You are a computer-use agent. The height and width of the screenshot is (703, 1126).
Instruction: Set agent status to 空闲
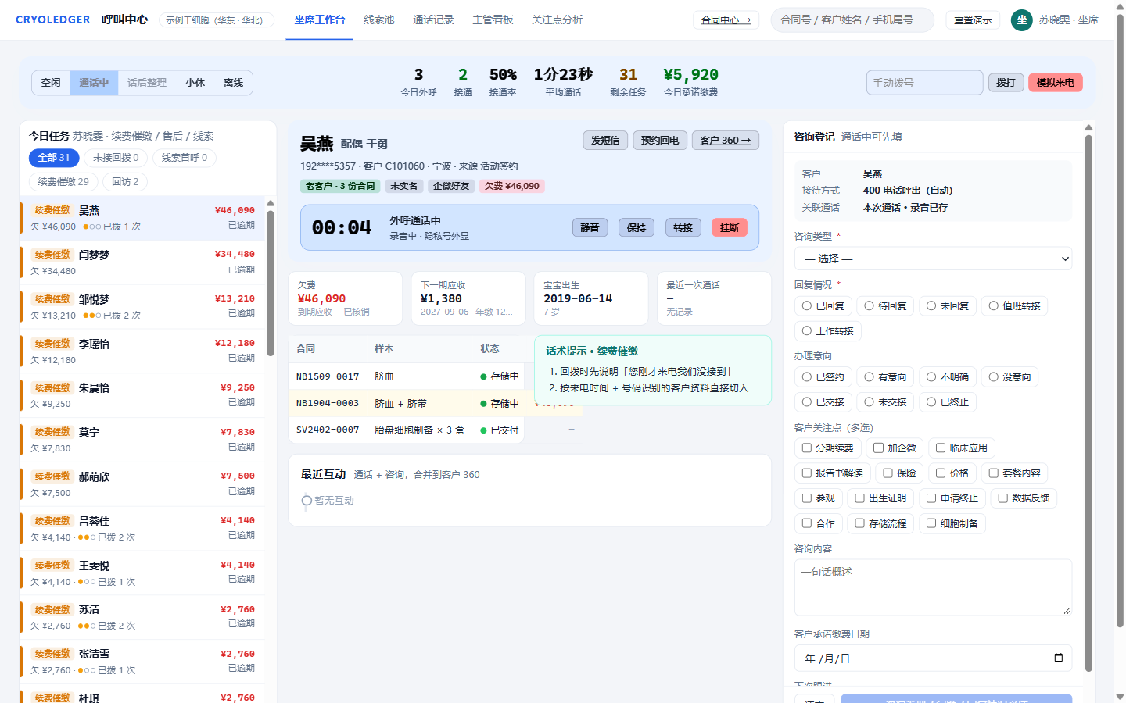click(x=51, y=83)
